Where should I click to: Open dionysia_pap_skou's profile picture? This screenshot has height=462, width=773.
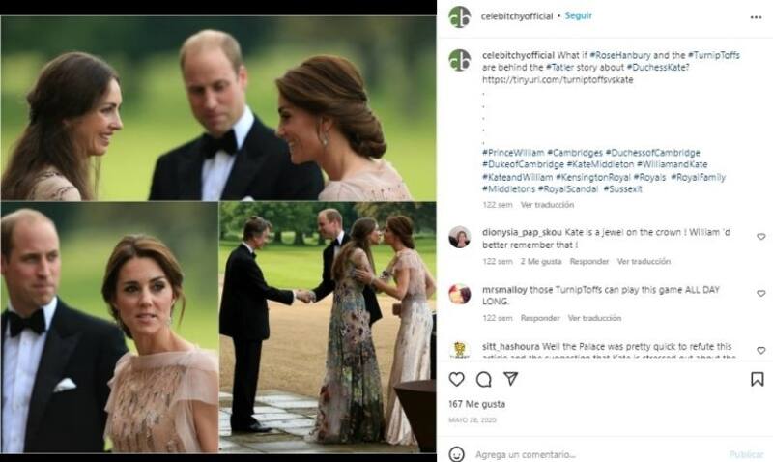coord(460,237)
